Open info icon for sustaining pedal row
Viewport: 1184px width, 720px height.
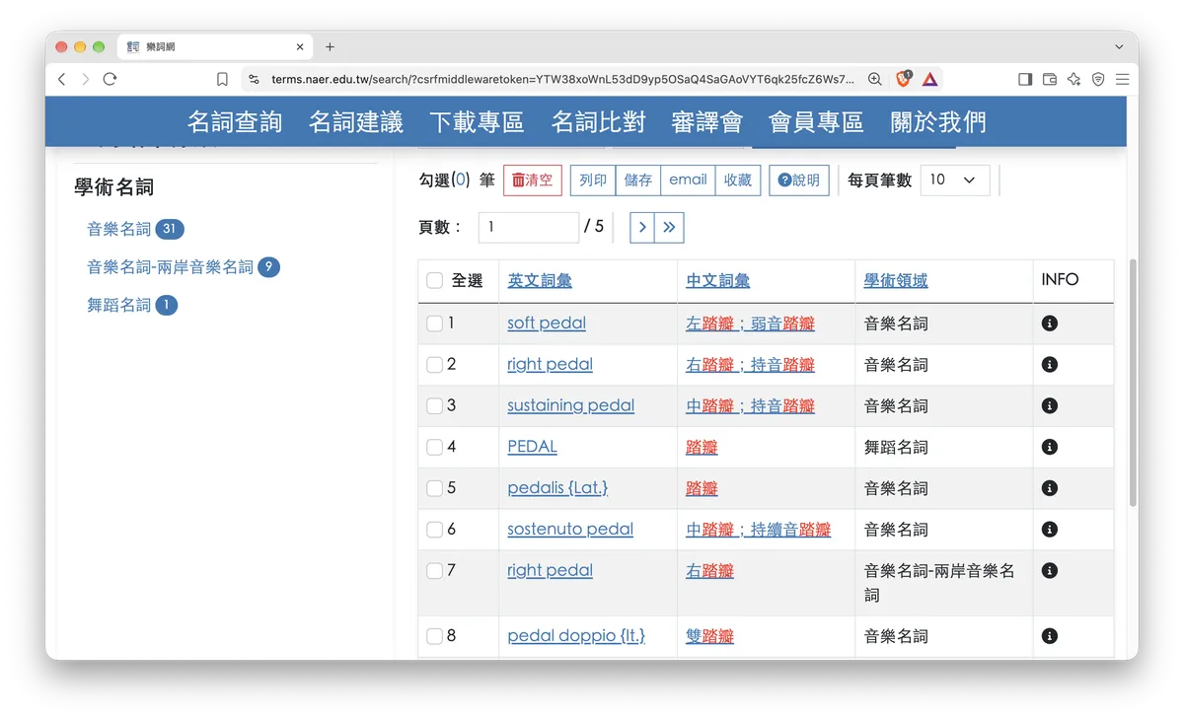(1050, 405)
